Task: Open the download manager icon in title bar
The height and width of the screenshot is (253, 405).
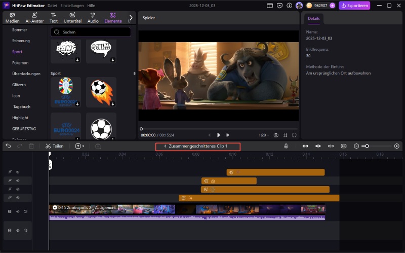Action: 289,6
